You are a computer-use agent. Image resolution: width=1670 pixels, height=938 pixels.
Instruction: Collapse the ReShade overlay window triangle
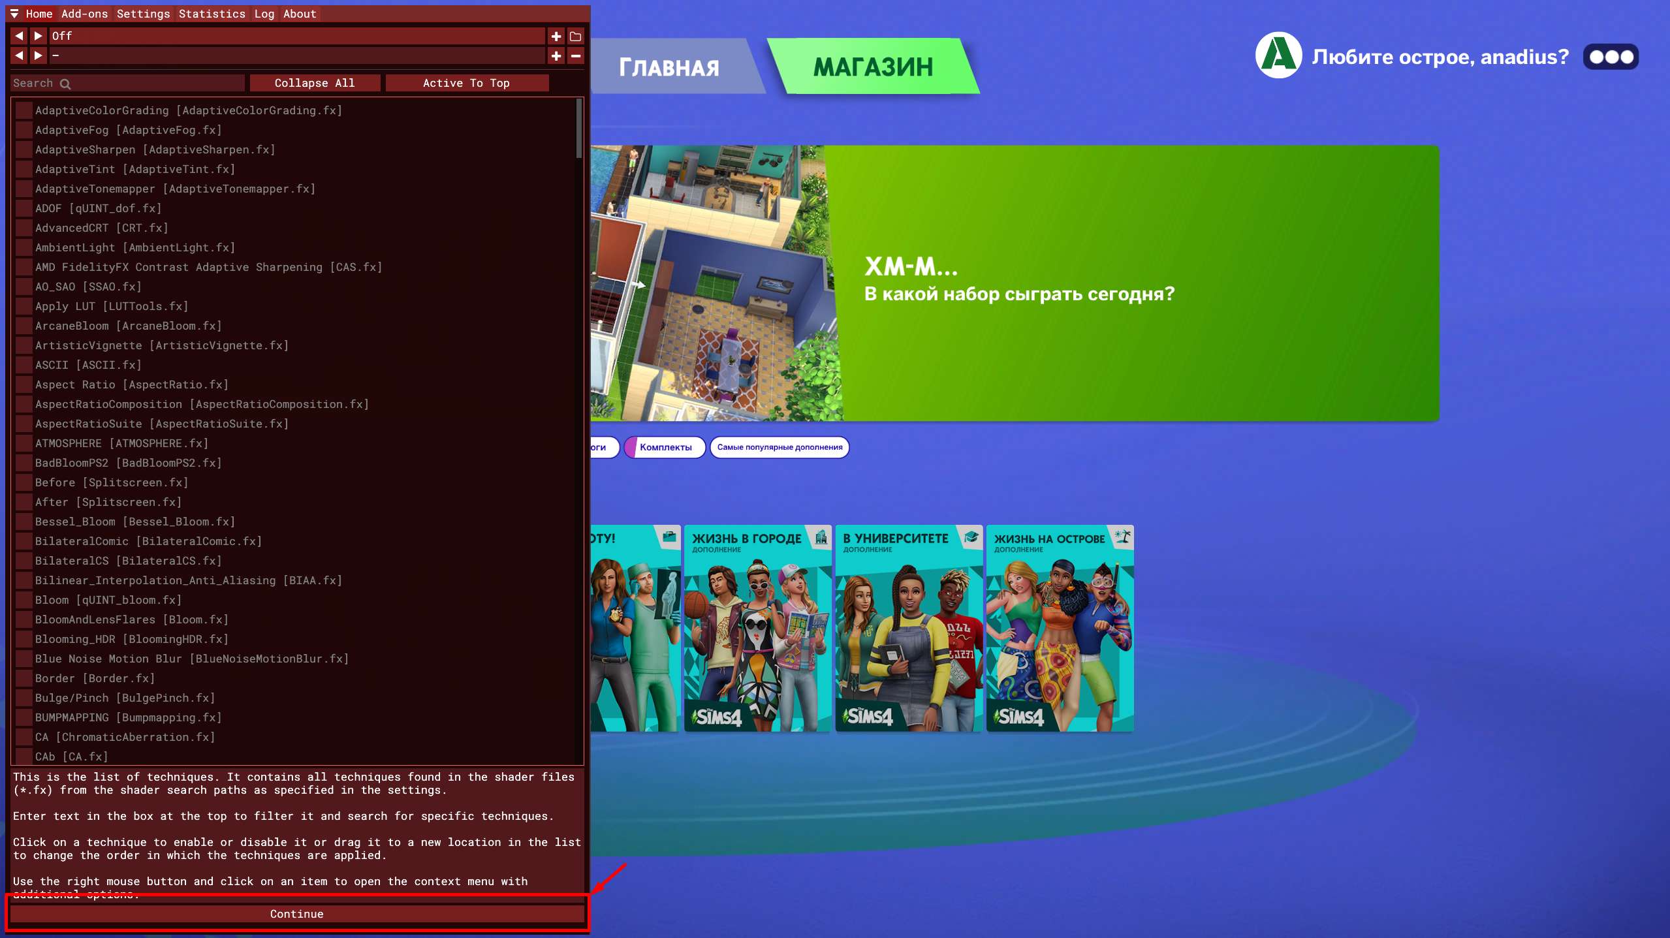pyautogui.click(x=14, y=14)
